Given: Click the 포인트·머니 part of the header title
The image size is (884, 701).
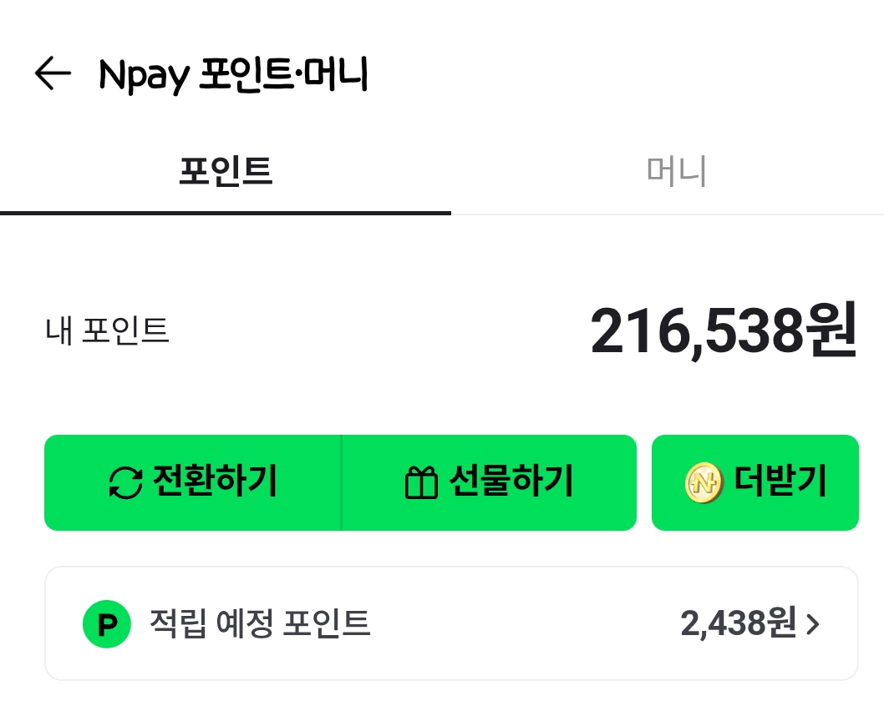Looking at the screenshot, I should tap(284, 74).
